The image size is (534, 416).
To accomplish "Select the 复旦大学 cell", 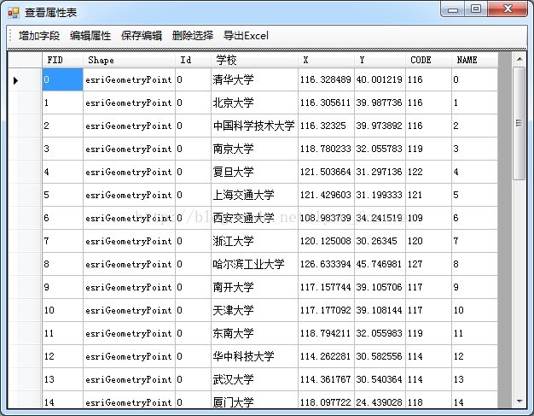I will pyautogui.click(x=254, y=172).
